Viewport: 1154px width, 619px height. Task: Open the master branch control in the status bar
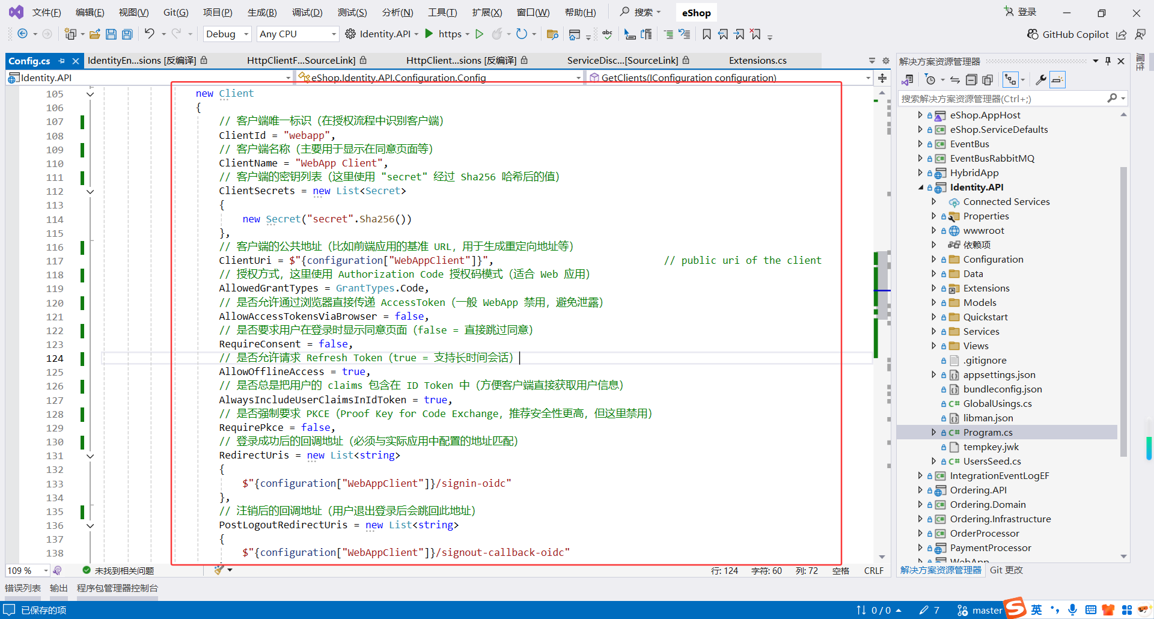(x=984, y=609)
